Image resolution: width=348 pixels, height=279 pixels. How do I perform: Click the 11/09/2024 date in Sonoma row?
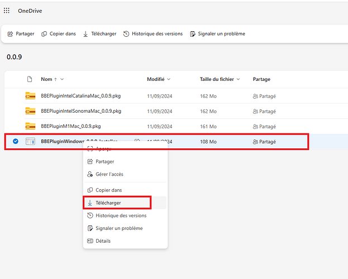[160, 112]
